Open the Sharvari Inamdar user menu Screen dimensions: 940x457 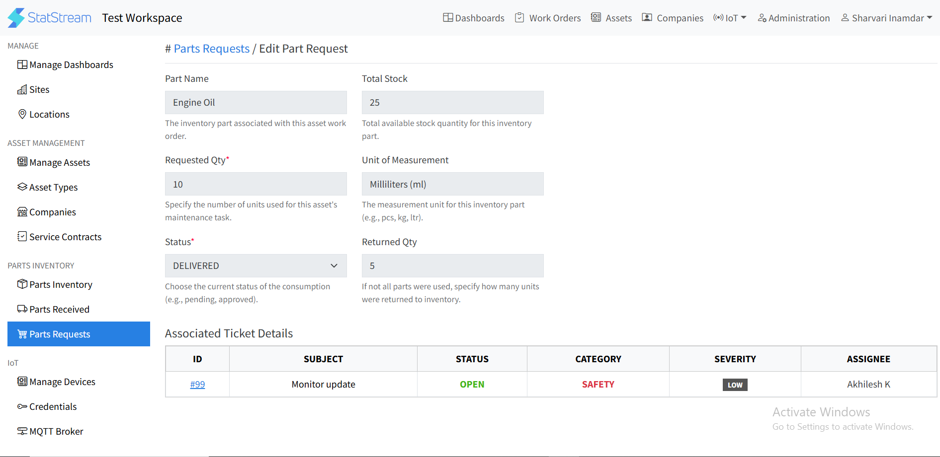pyautogui.click(x=887, y=18)
